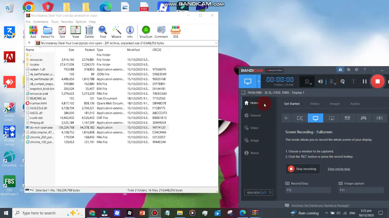
Task: Select the README.txt file
Action: pyautogui.click(x=97, y=98)
